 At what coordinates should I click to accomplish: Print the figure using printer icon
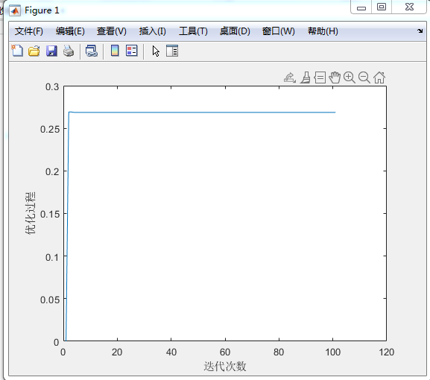69,51
